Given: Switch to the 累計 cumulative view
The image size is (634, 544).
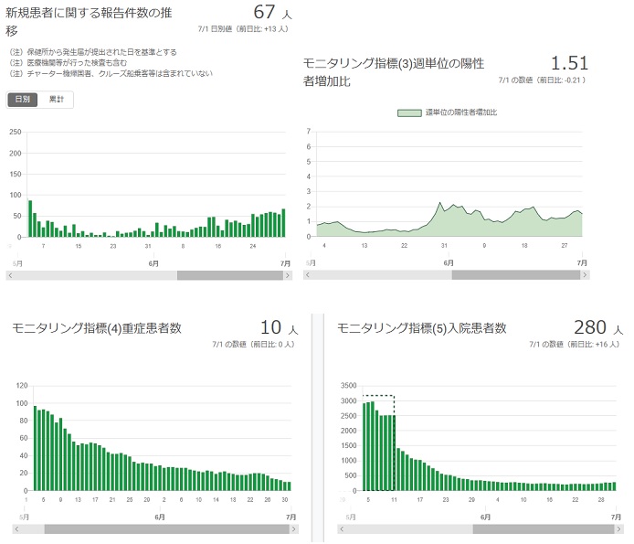Looking at the screenshot, I should tap(57, 99).
